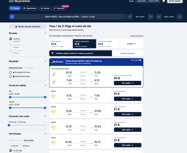The width and height of the screenshot is (187, 153).
Task: Toggle the Air Europa airline checkbox
Action: click(x=11, y=151)
